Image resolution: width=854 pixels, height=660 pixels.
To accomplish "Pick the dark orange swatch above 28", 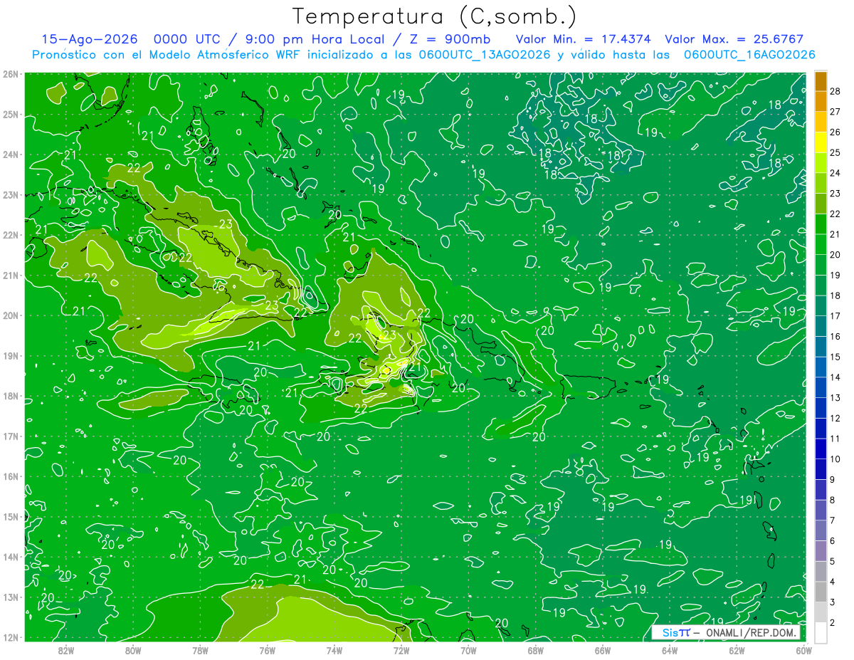I will click(x=821, y=81).
